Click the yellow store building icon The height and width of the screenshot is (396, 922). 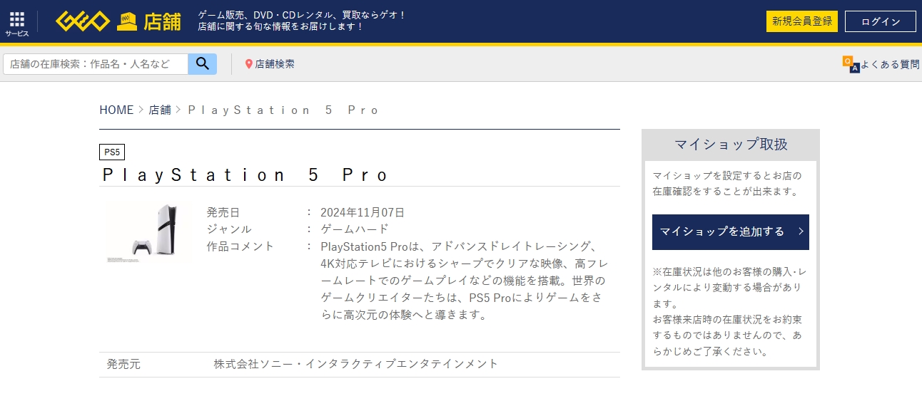tap(128, 22)
